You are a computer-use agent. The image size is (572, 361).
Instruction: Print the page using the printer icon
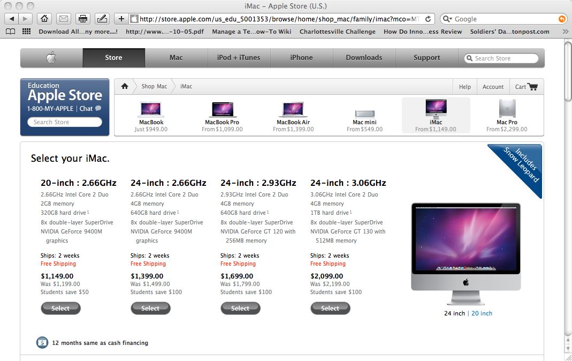point(83,19)
